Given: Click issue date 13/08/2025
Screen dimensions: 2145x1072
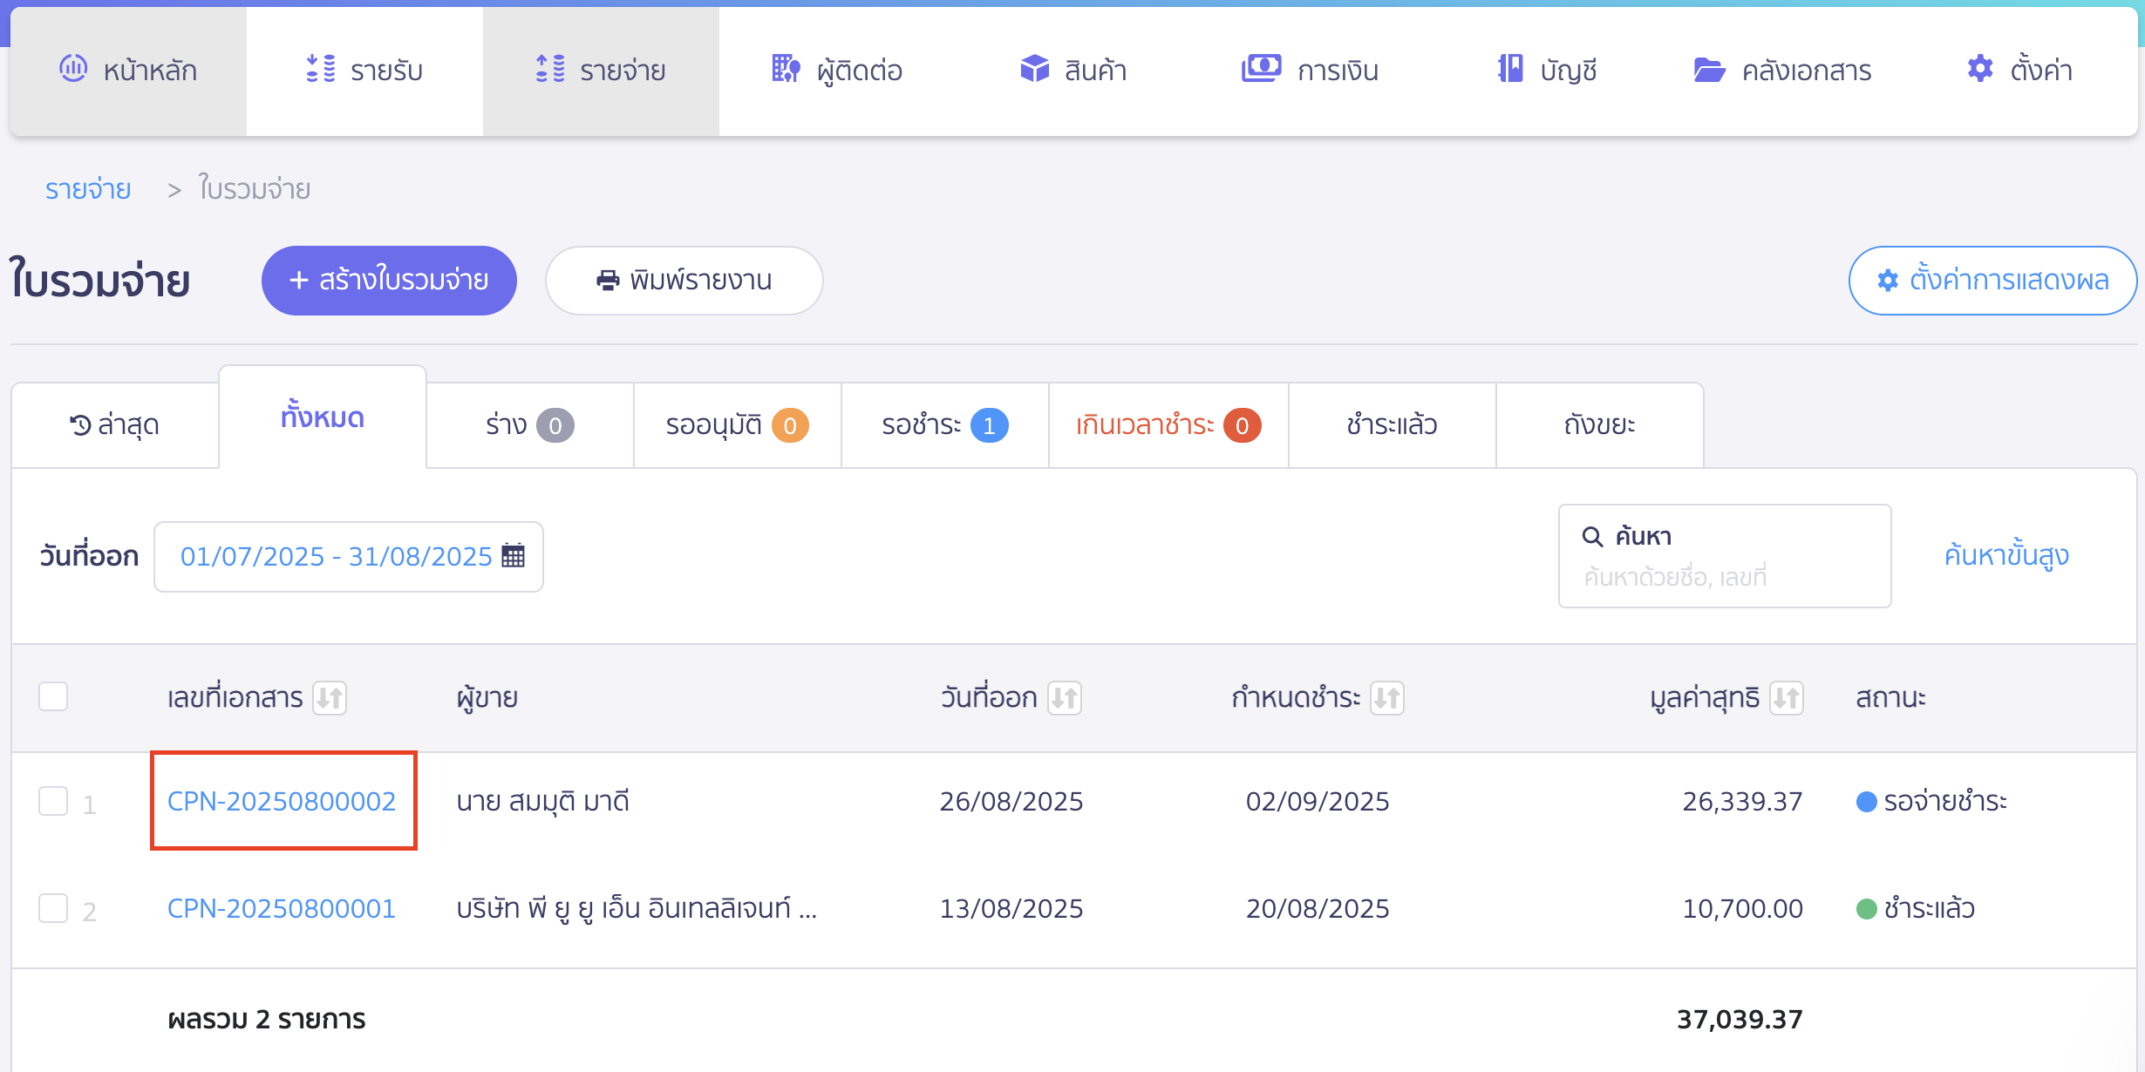Looking at the screenshot, I should [1011, 908].
